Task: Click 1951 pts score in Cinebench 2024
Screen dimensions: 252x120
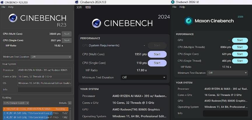Action: 141,54
